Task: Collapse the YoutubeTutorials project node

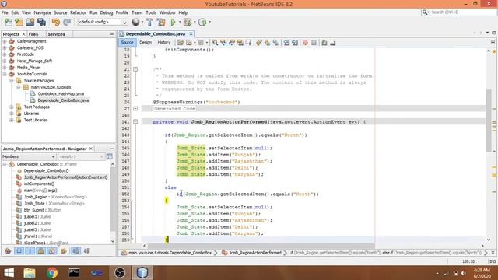Action: [x=5, y=74]
